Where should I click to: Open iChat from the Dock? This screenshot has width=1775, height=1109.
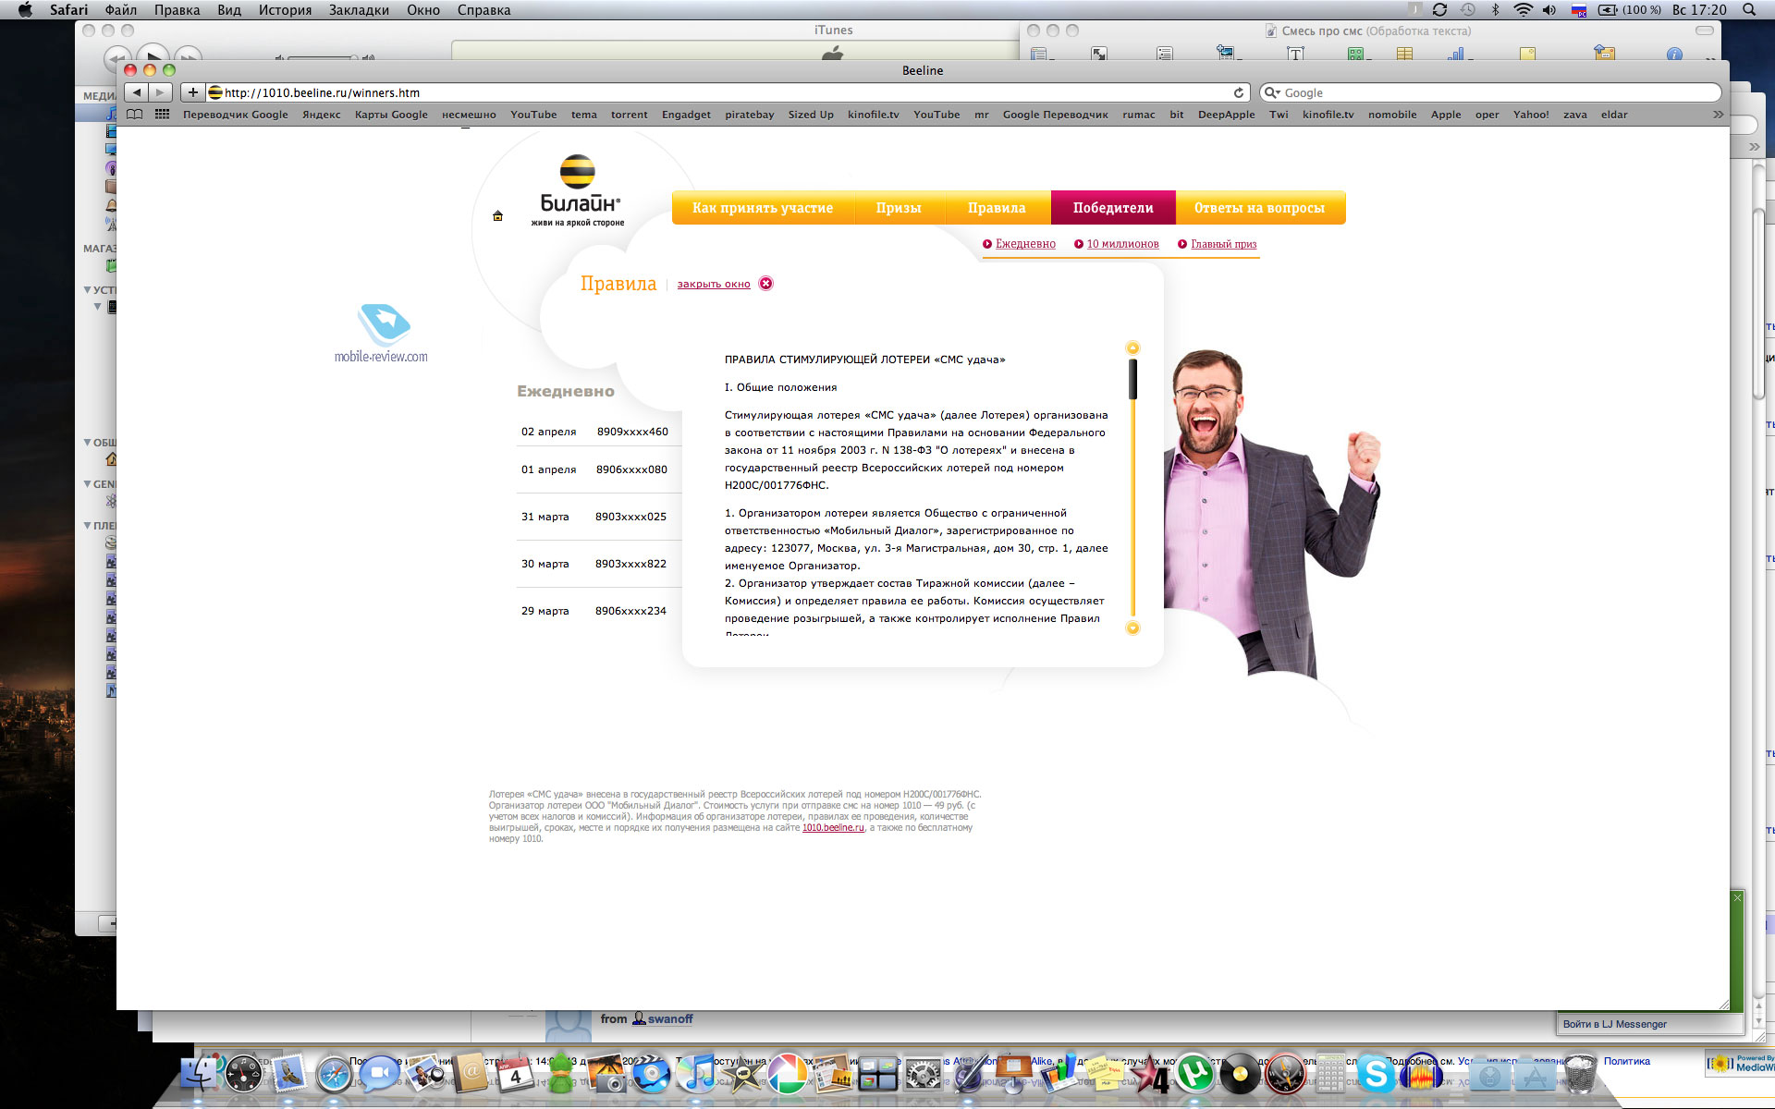[x=378, y=1074]
